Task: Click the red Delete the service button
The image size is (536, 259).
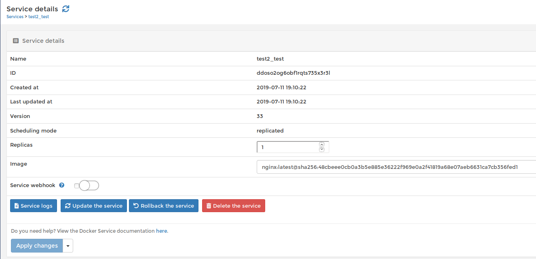Action: [234, 206]
